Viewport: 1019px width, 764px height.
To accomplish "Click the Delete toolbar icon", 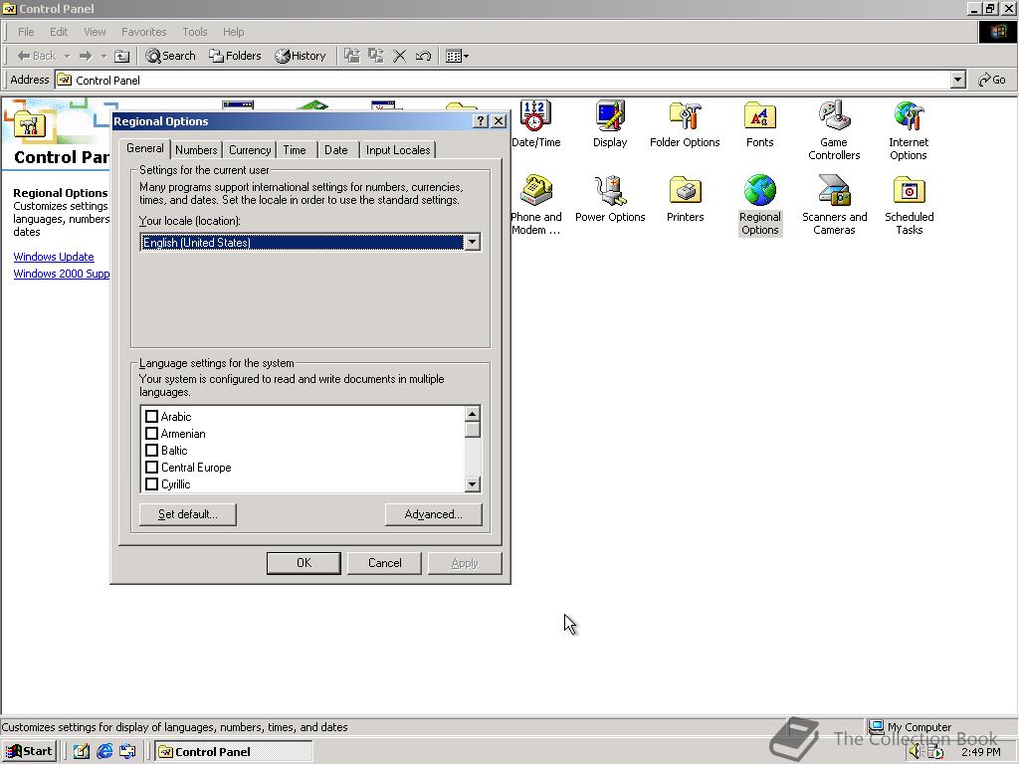I will [x=400, y=56].
